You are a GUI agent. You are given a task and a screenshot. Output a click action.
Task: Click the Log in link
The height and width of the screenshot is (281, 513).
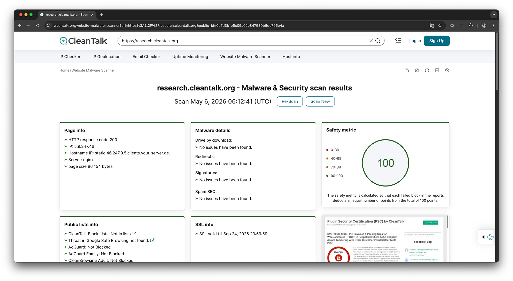coord(415,41)
